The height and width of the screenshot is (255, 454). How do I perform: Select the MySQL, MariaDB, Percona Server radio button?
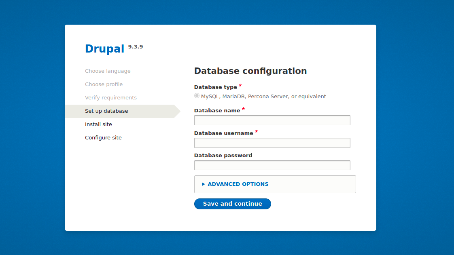coord(197,96)
